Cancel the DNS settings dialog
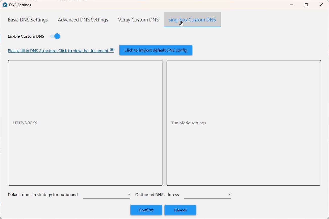Viewport: 329px width, 219px height. [x=180, y=210]
